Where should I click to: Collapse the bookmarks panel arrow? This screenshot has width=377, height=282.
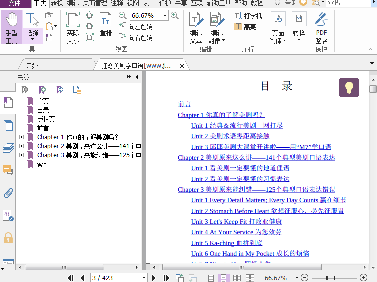[x=137, y=77]
